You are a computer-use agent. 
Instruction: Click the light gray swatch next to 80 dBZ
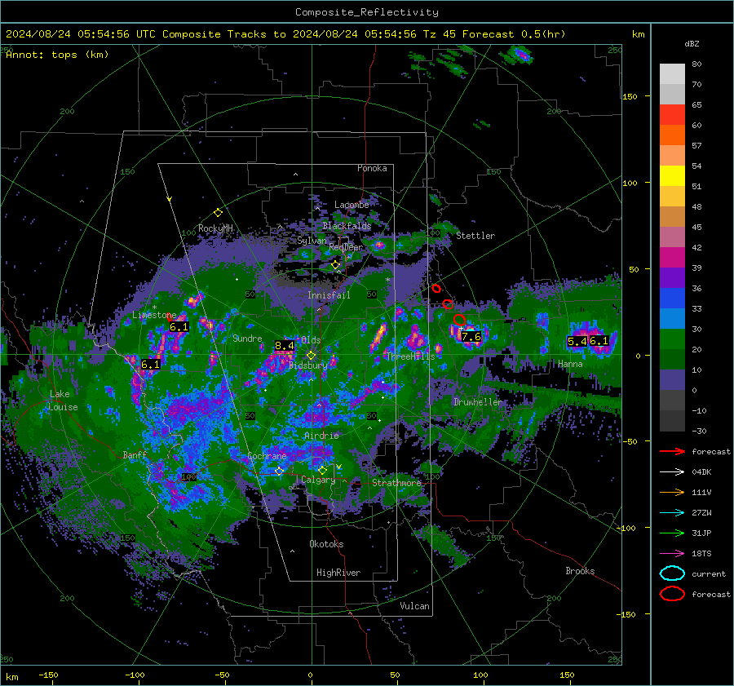tap(672, 74)
